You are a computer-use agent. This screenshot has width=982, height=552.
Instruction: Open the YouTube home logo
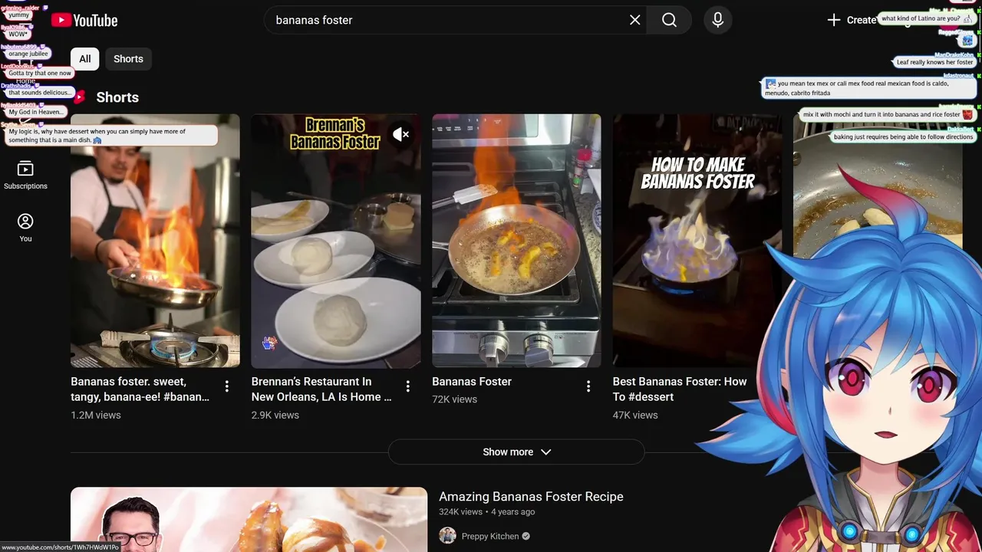pos(84,20)
